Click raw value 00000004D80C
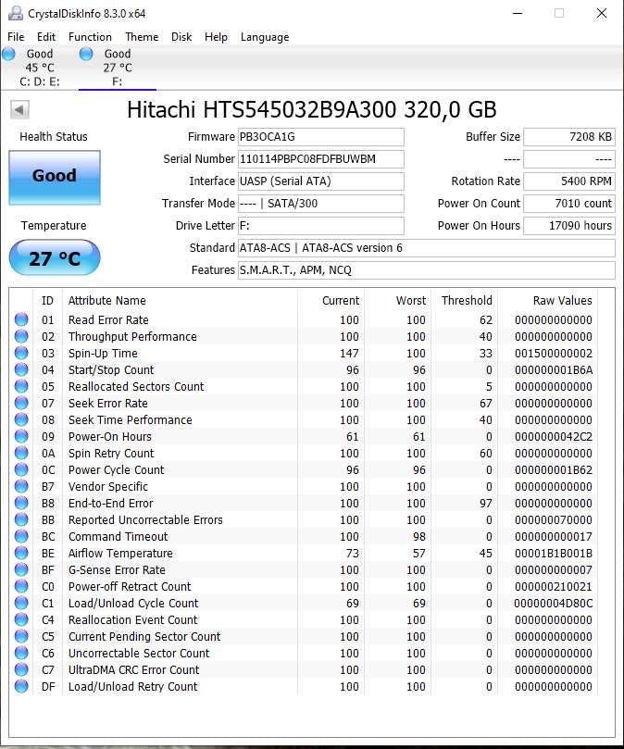The image size is (624, 749). (x=554, y=603)
